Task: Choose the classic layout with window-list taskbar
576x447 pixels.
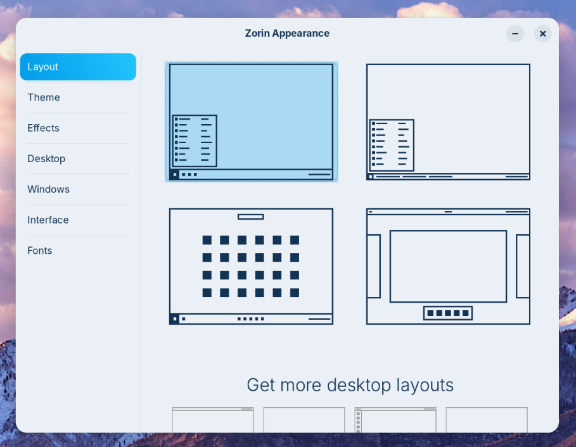Action: (448, 122)
